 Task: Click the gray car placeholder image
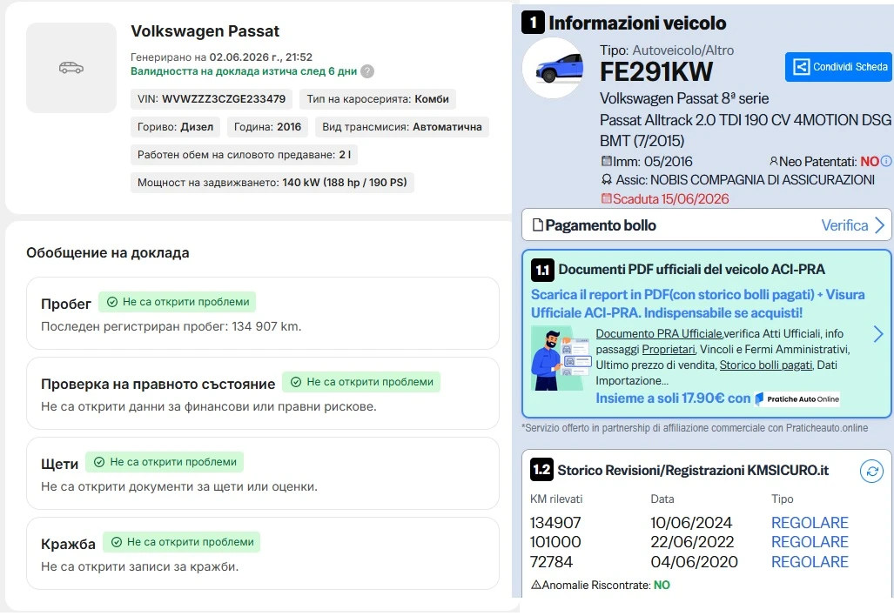(x=71, y=68)
